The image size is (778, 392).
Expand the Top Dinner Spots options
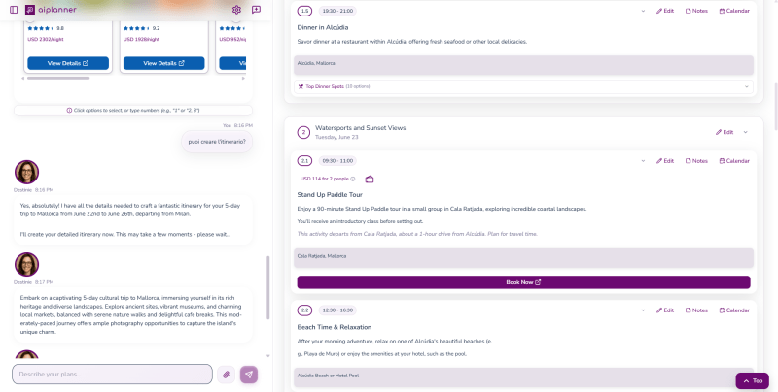coord(746,86)
